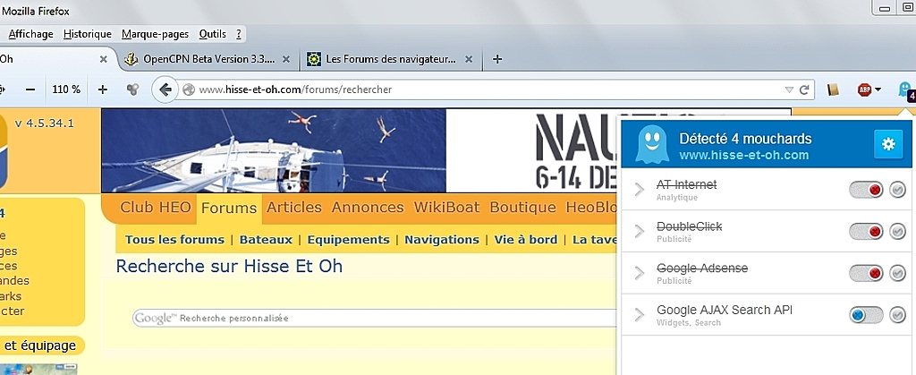Click the check circle for AT Internet
This screenshot has width=916, height=375.
(897, 190)
